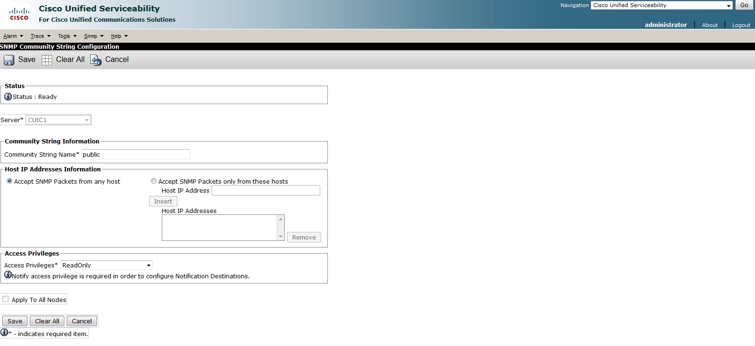Enable the Apply To All Nodes checkbox

[x=6, y=299]
